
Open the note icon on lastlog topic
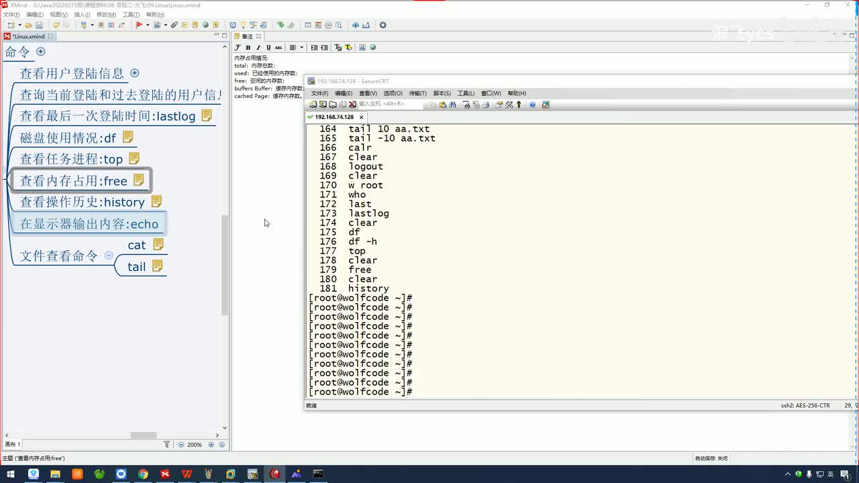pos(207,115)
